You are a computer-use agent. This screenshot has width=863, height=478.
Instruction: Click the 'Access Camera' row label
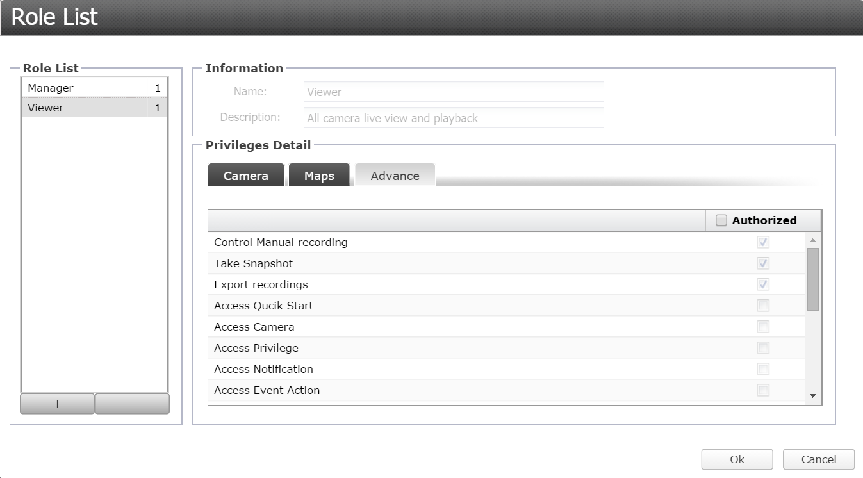pyautogui.click(x=254, y=327)
